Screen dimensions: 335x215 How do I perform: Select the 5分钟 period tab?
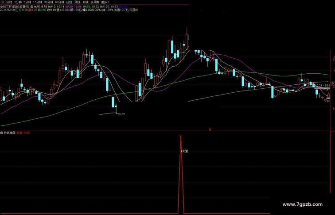click(x=27, y=2)
